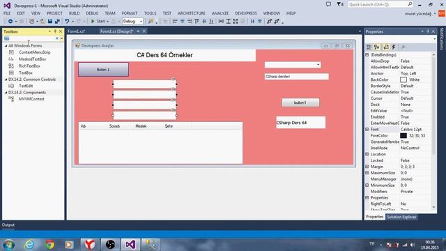This screenshot has height=251, width=446.
Task: Open the FORMAT menu
Action: point(130,13)
